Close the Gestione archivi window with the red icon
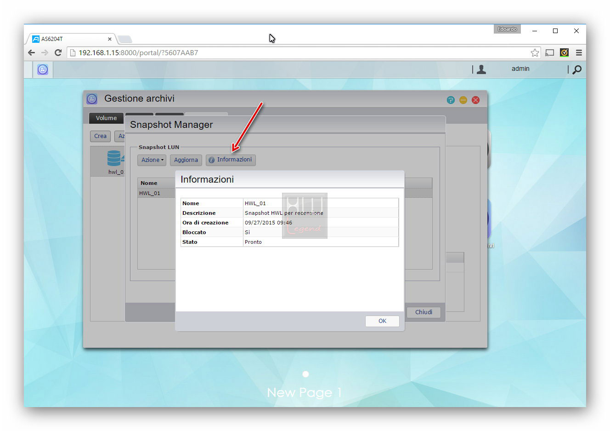Image resolution: width=610 pixels, height=431 pixels. [476, 100]
